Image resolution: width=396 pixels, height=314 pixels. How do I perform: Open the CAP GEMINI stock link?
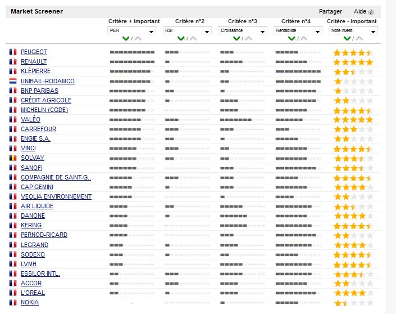pyautogui.click(x=37, y=187)
